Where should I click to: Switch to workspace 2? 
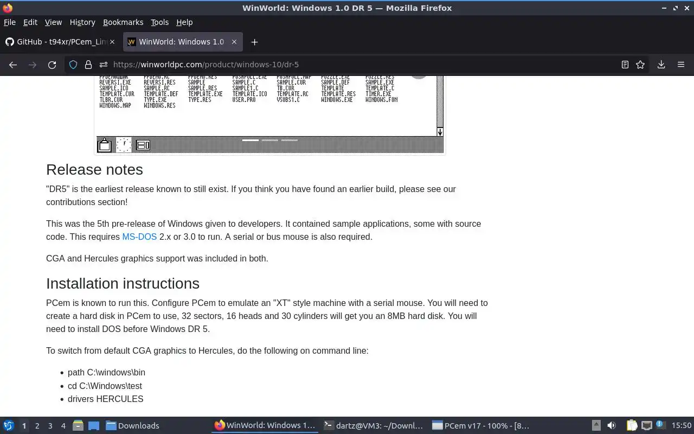tap(37, 426)
